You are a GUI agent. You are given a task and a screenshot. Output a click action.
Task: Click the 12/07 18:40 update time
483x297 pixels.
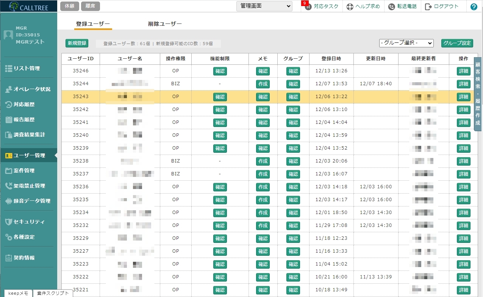coord(376,84)
